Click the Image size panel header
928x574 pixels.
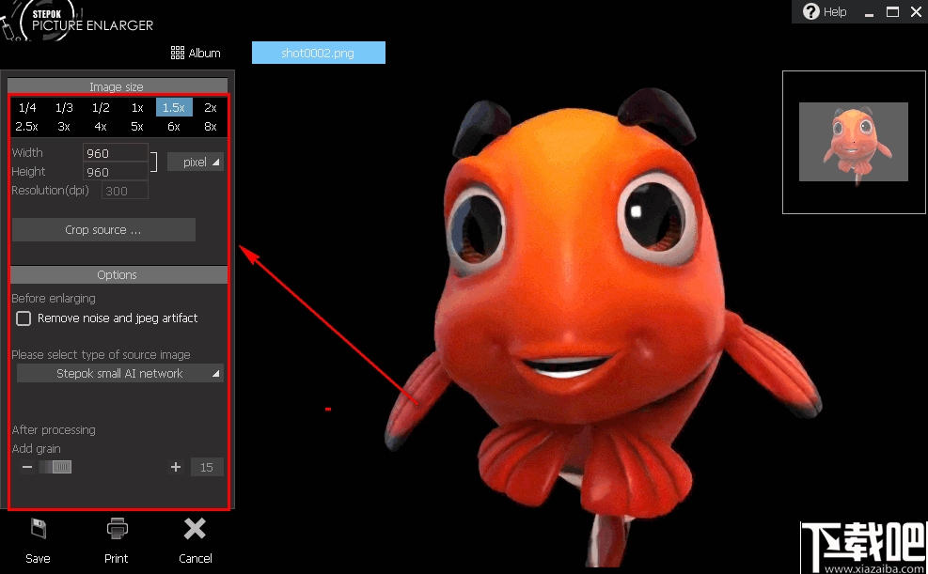coord(118,86)
